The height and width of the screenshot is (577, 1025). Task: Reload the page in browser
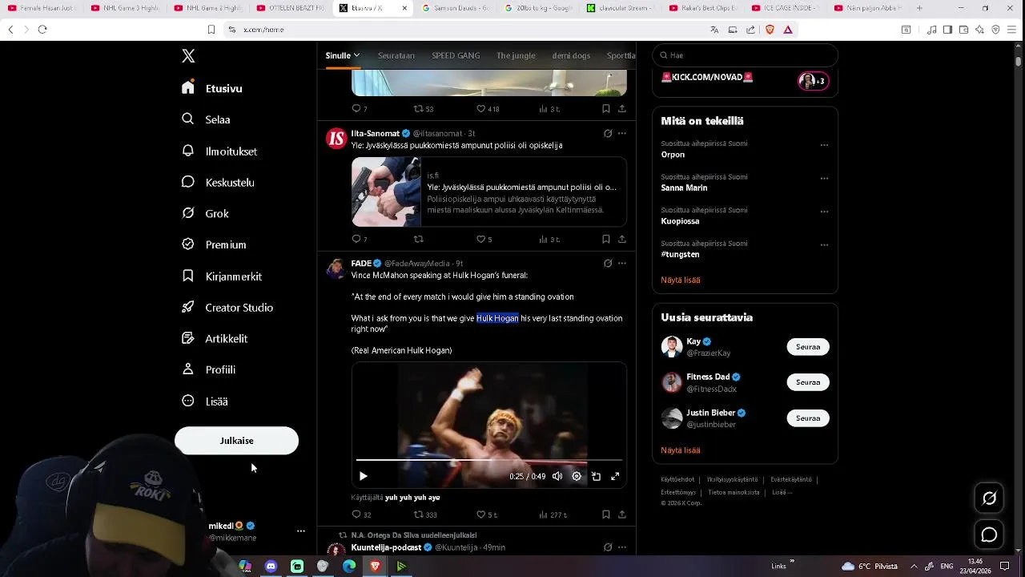pyautogui.click(x=42, y=30)
